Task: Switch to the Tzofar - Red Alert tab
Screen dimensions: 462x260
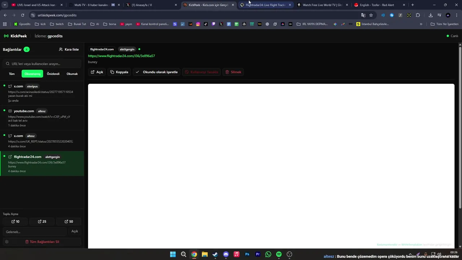Action: tap(380, 5)
